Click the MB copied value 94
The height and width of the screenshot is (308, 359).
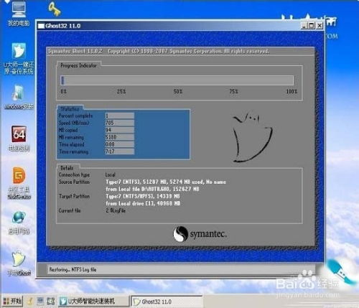coord(120,130)
